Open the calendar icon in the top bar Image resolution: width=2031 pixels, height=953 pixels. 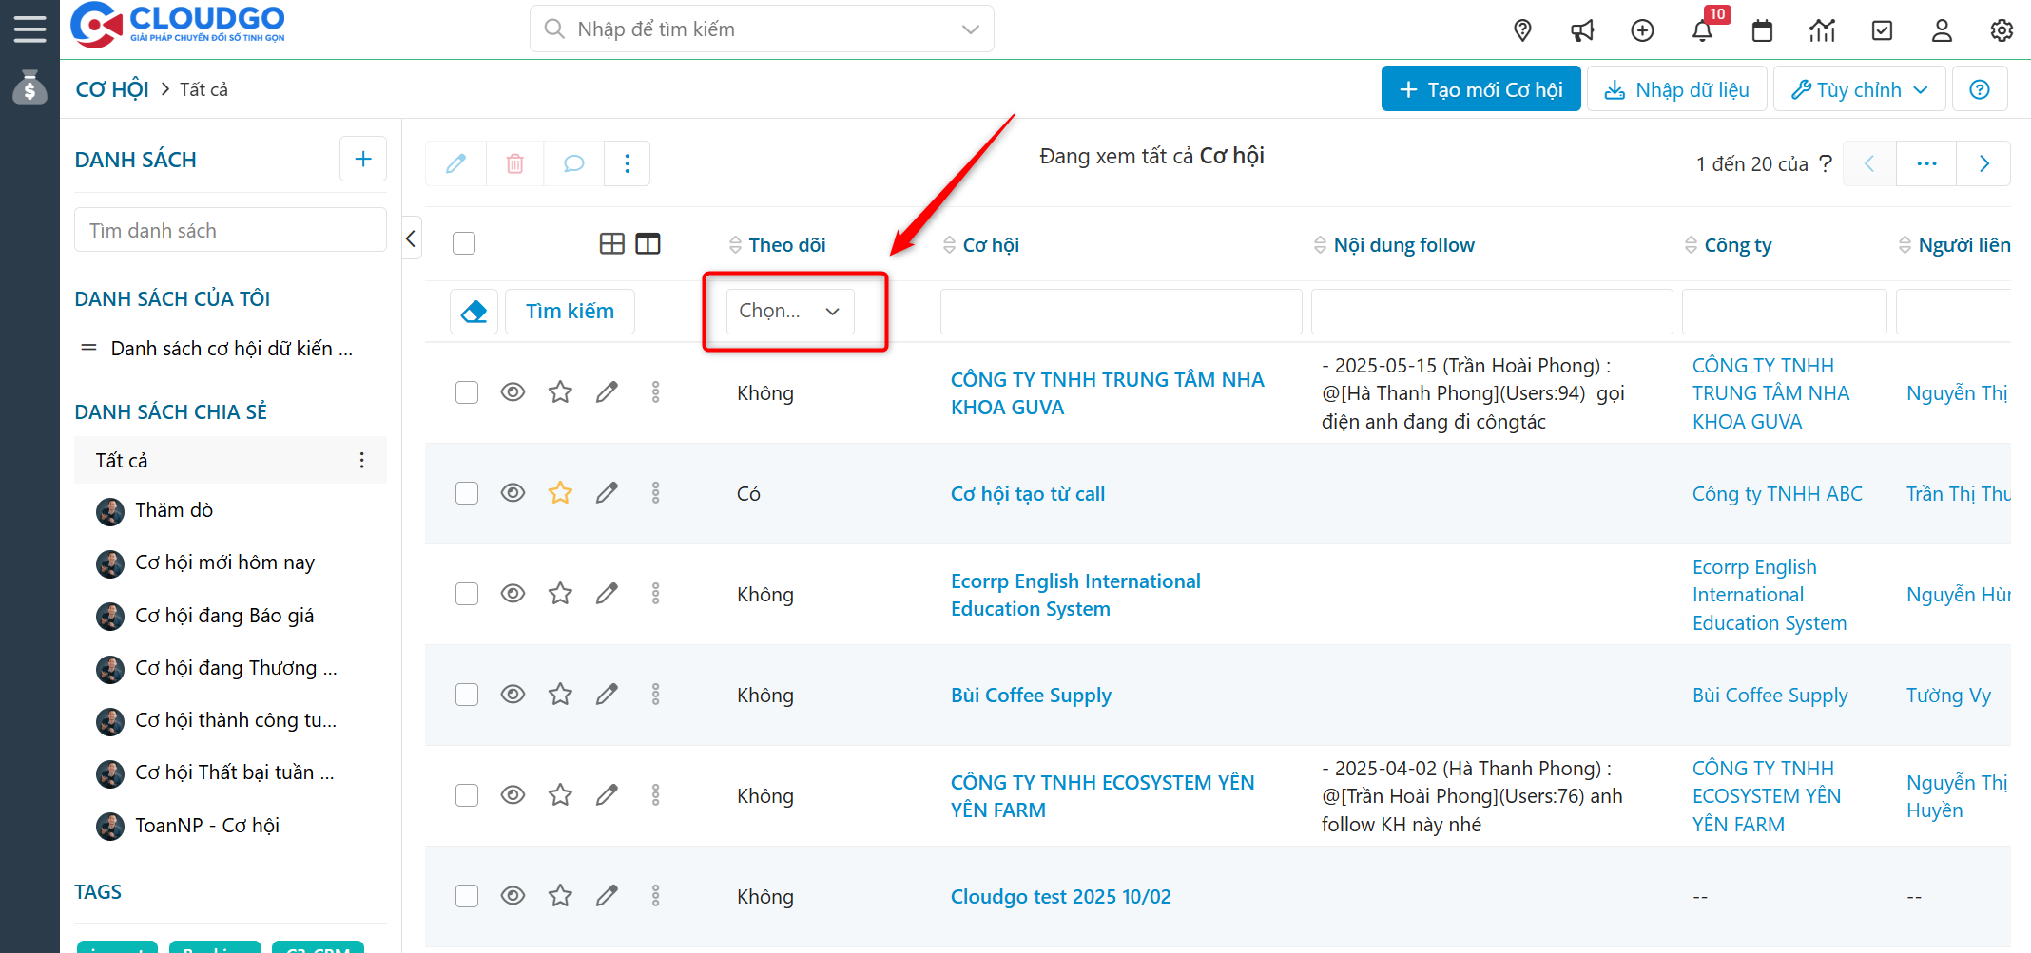(1762, 29)
